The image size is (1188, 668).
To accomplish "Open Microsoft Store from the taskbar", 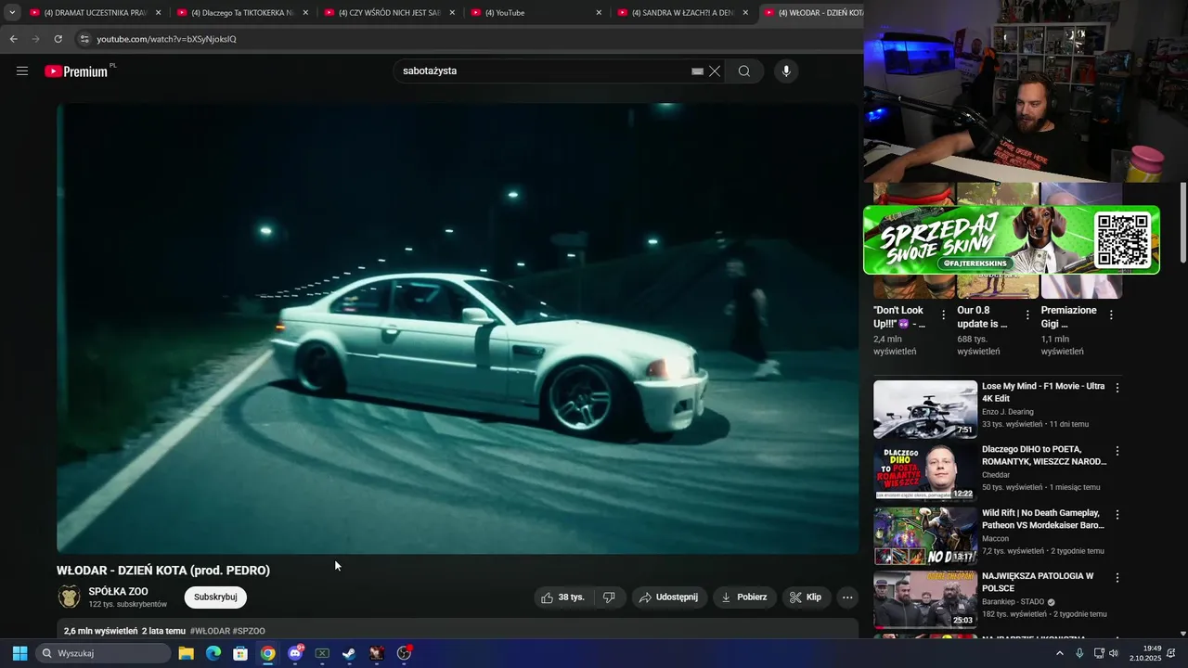I will [240, 653].
